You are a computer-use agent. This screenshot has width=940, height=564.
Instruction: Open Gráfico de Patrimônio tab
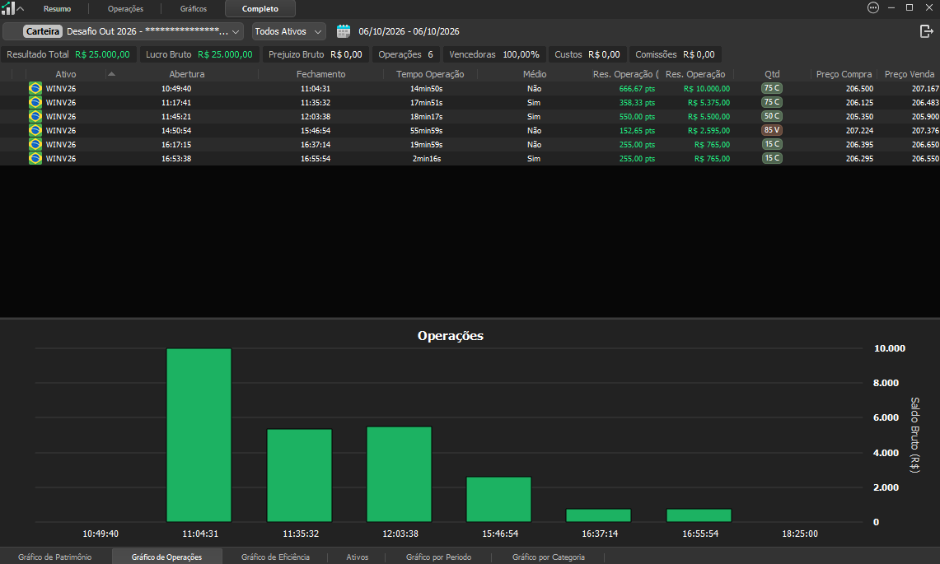click(54, 557)
